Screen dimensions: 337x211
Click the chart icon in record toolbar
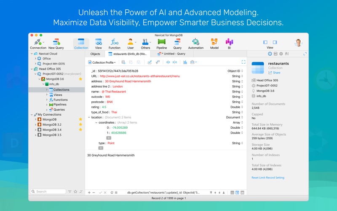(185, 62)
